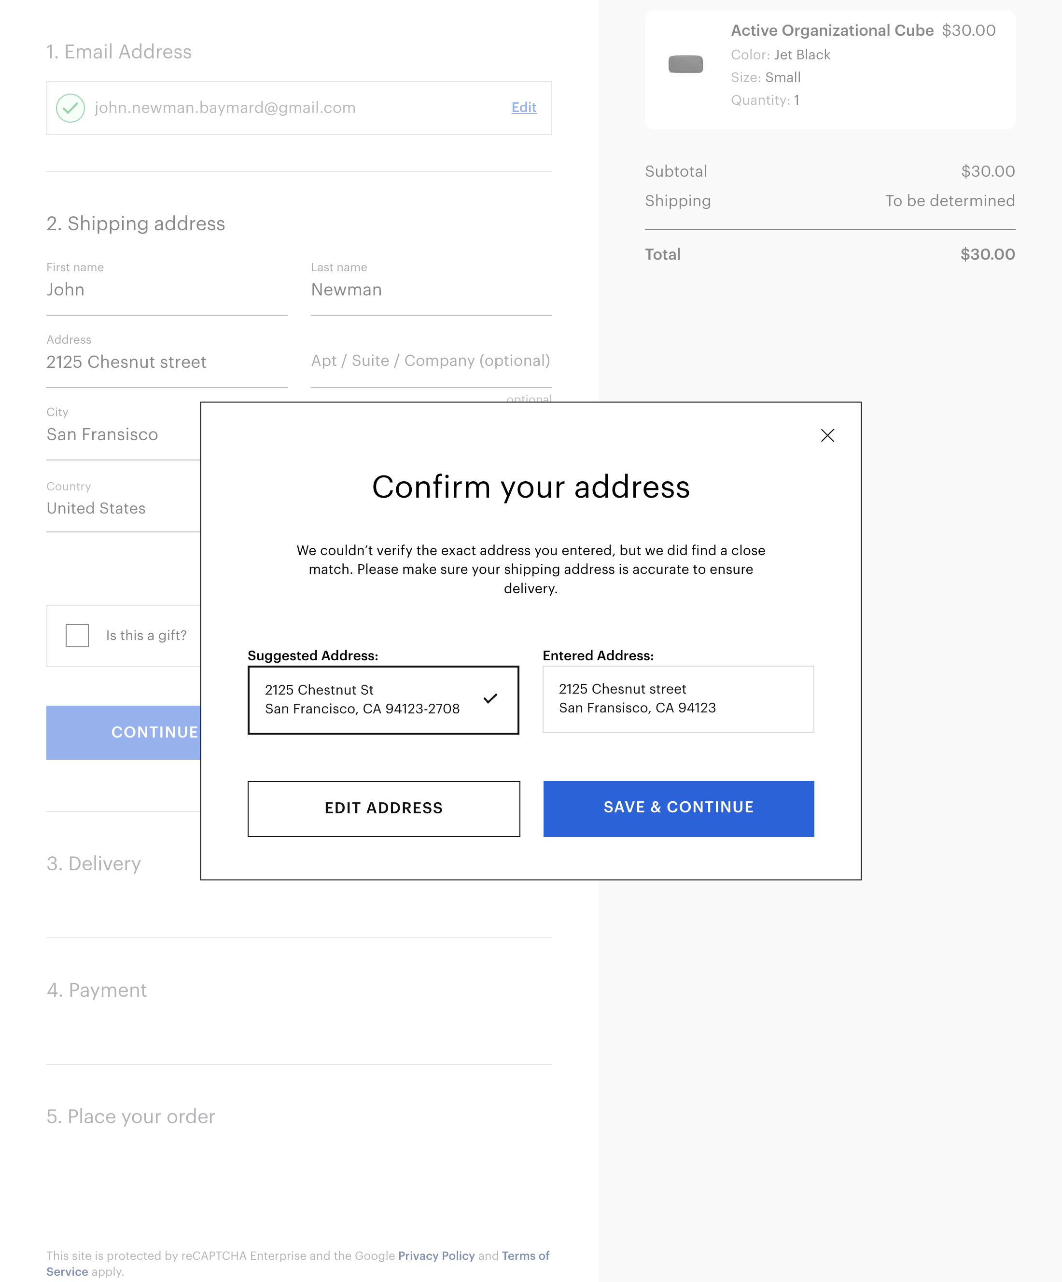The width and height of the screenshot is (1062, 1282).
Task: Click the City field showing San Fransisco
Action: tap(122, 435)
